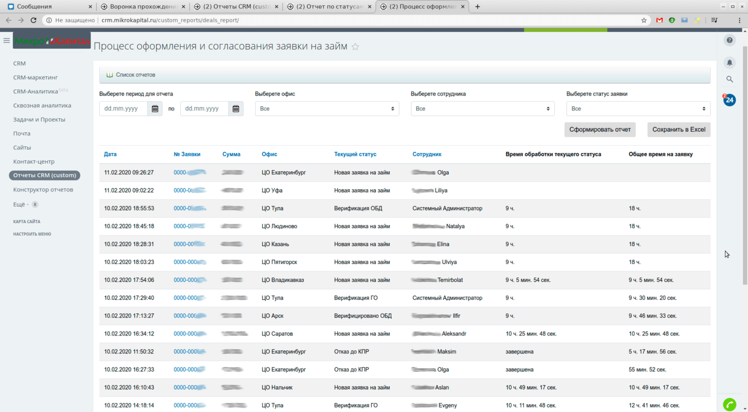
Task: Open the Gmail extension icon
Action: [x=659, y=20]
